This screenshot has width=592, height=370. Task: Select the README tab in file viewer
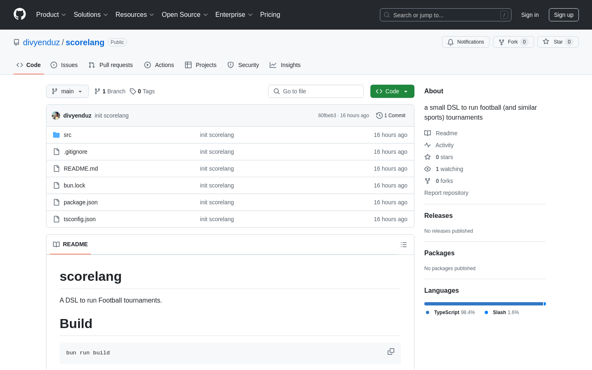70,245
